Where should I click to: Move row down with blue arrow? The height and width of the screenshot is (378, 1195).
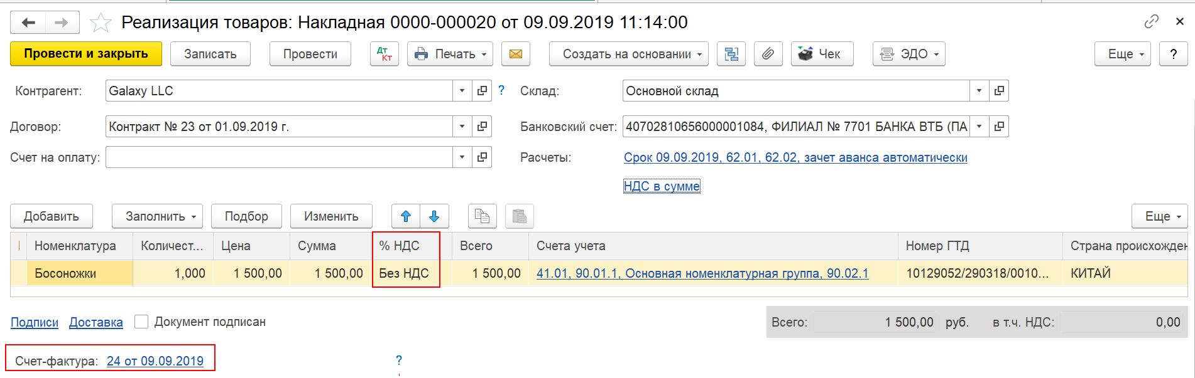point(434,216)
